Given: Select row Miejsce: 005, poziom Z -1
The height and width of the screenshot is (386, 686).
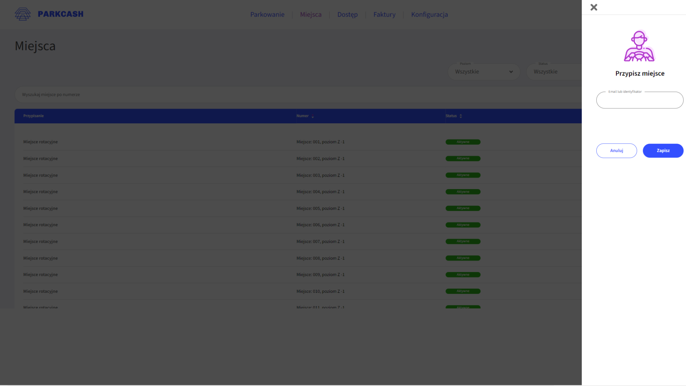Looking at the screenshot, I should [x=320, y=208].
